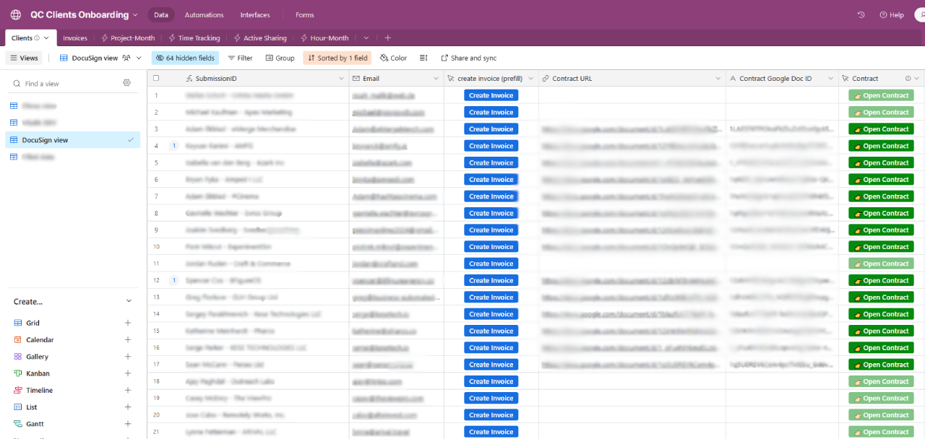Click the Find a view search field
This screenshot has height=439, width=925.
click(x=64, y=84)
